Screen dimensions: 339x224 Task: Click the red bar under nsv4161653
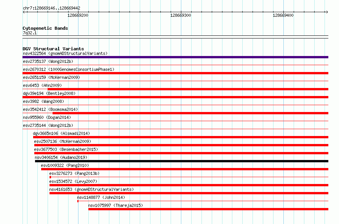pyautogui.click(x=189, y=193)
